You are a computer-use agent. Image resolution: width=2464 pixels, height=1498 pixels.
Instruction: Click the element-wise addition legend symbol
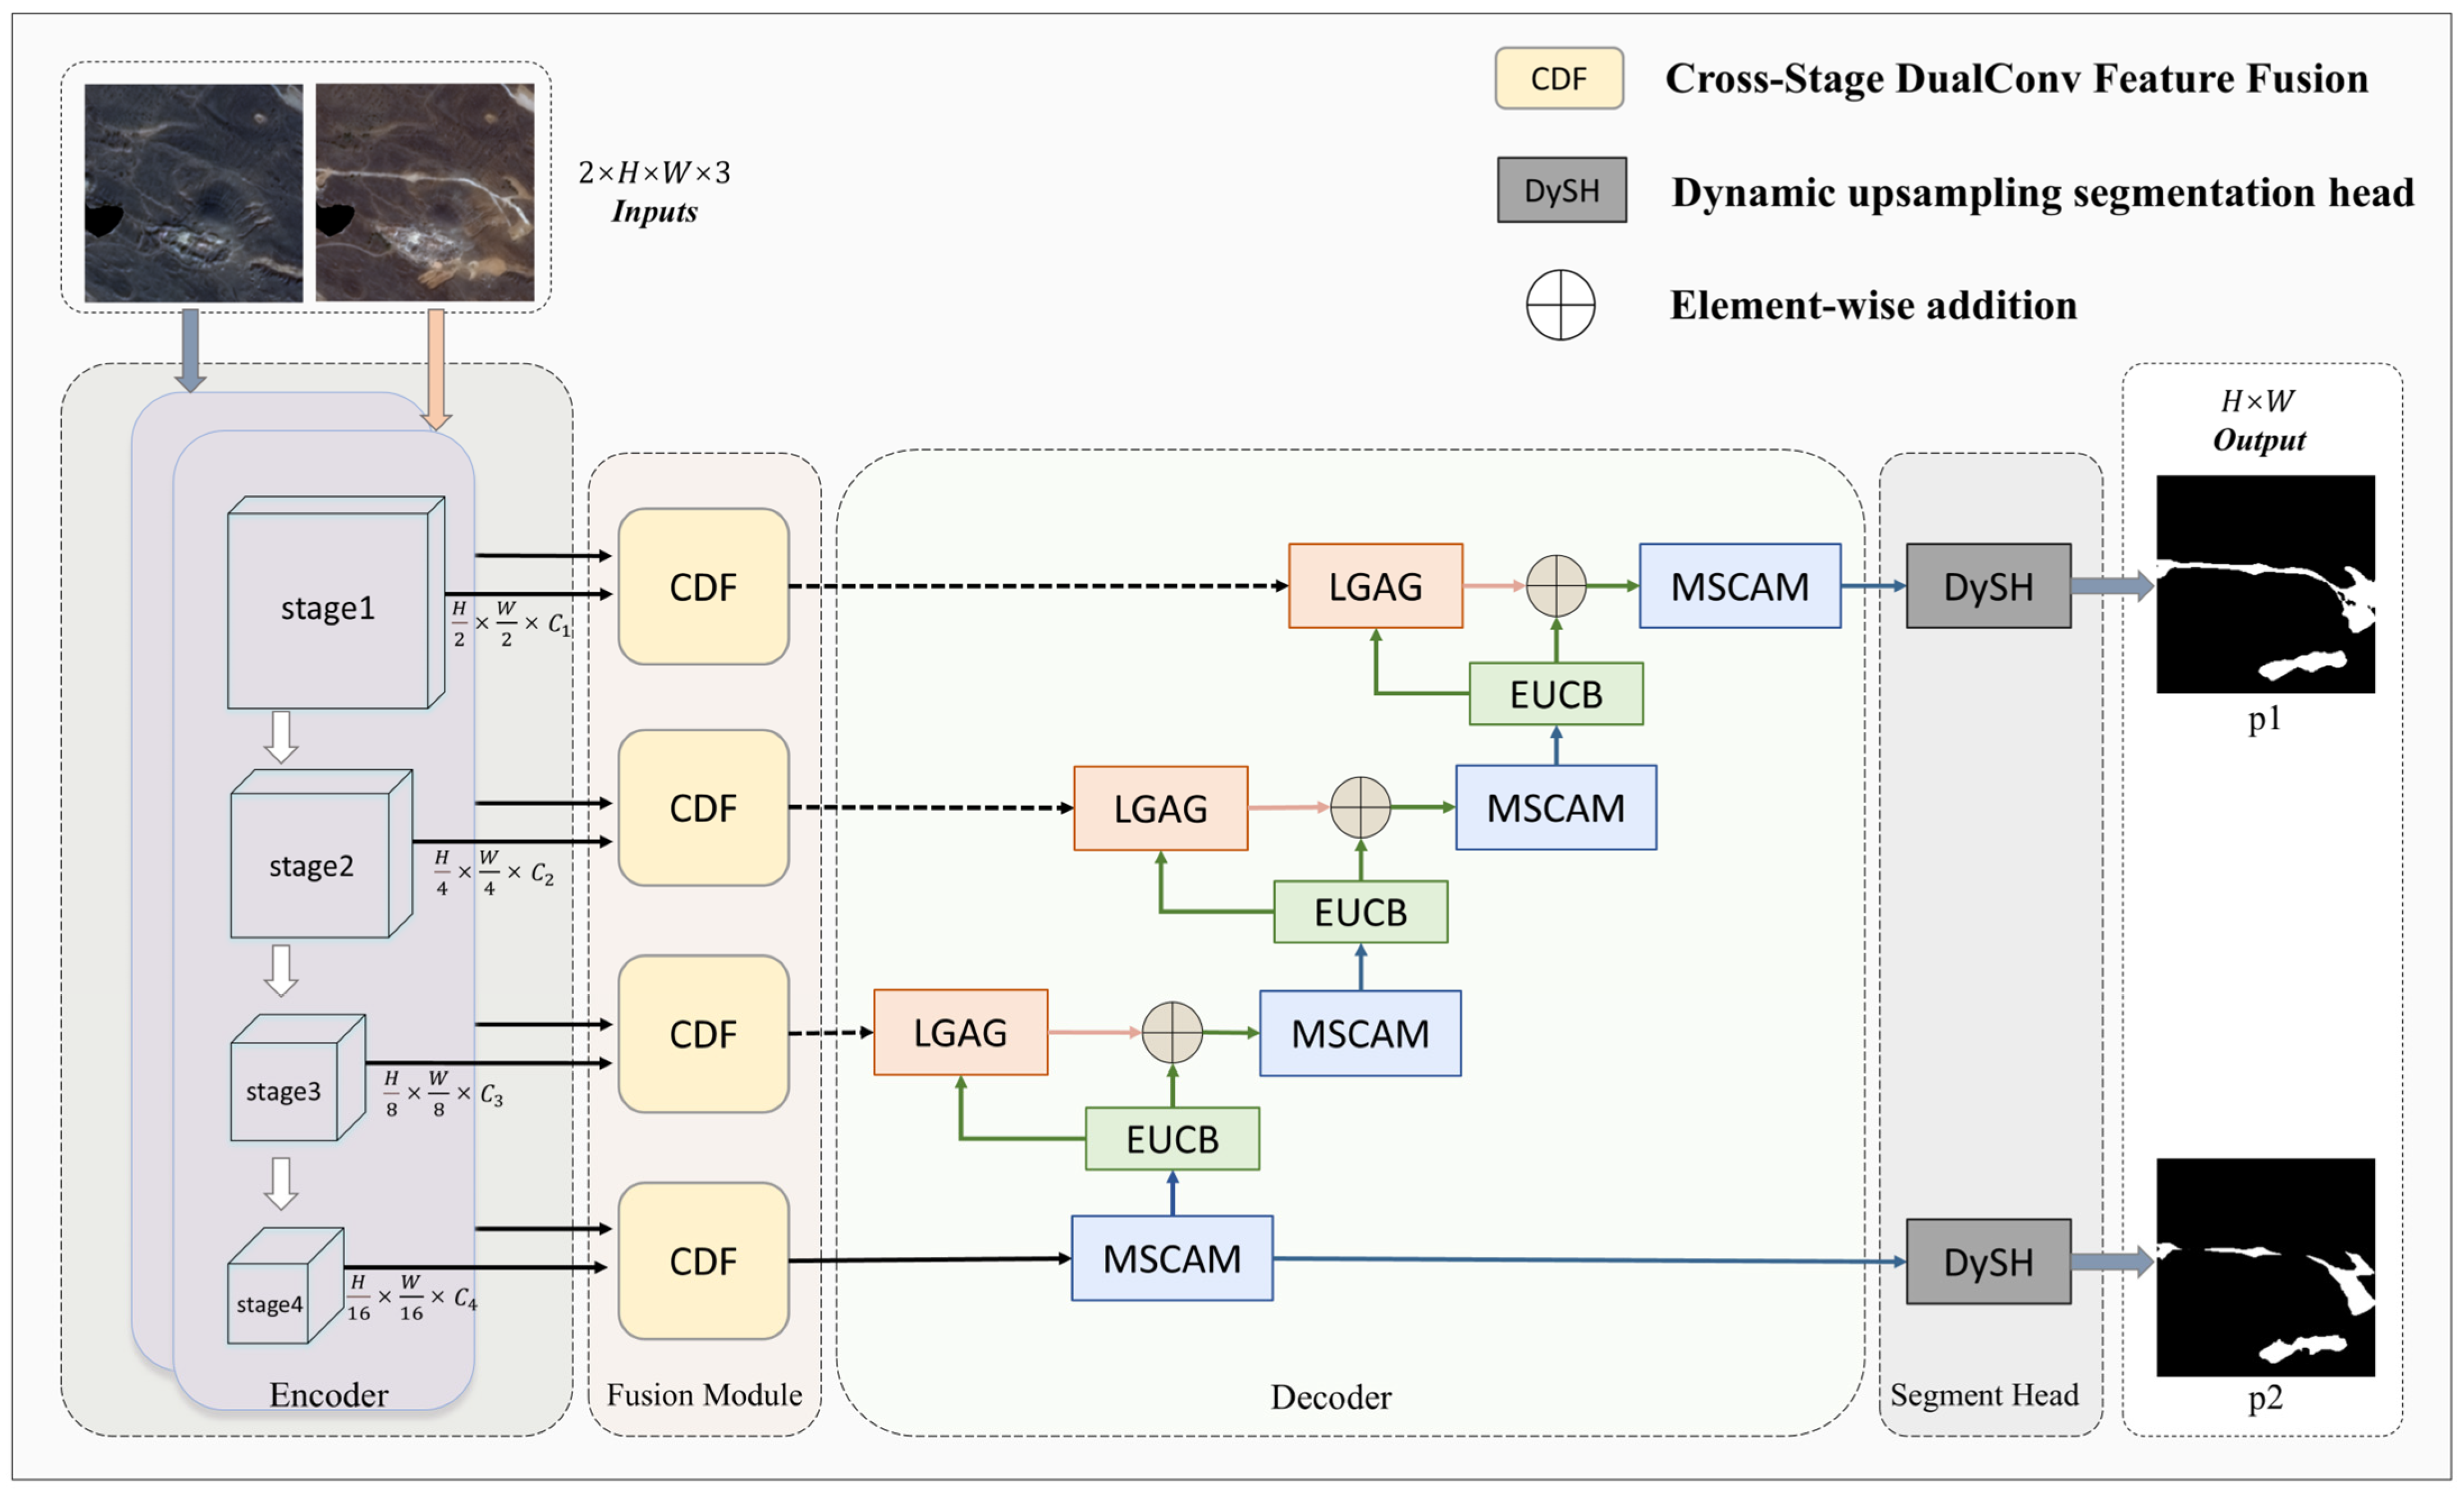tap(1560, 305)
